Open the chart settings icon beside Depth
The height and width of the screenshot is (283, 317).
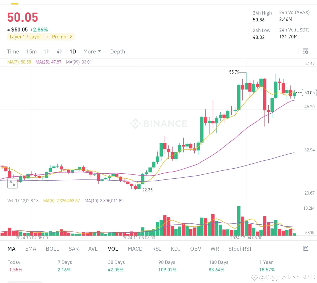[305, 51]
